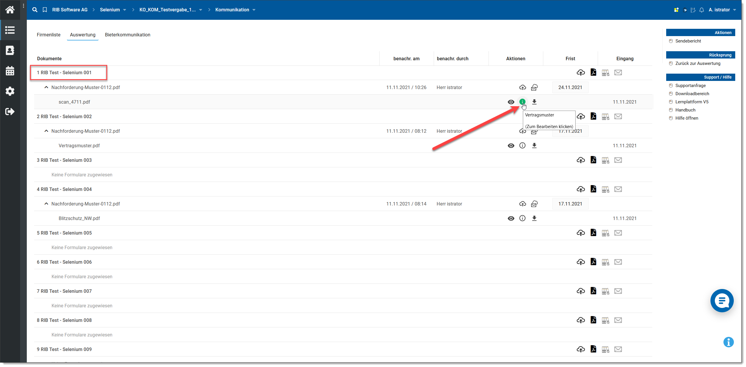Open the Bieterkommunikation tab
The width and height of the screenshot is (746, 367).
point(128,35)
